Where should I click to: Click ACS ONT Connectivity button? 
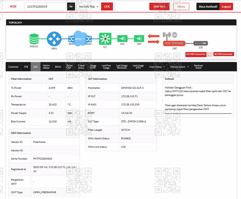coord(196,54)
